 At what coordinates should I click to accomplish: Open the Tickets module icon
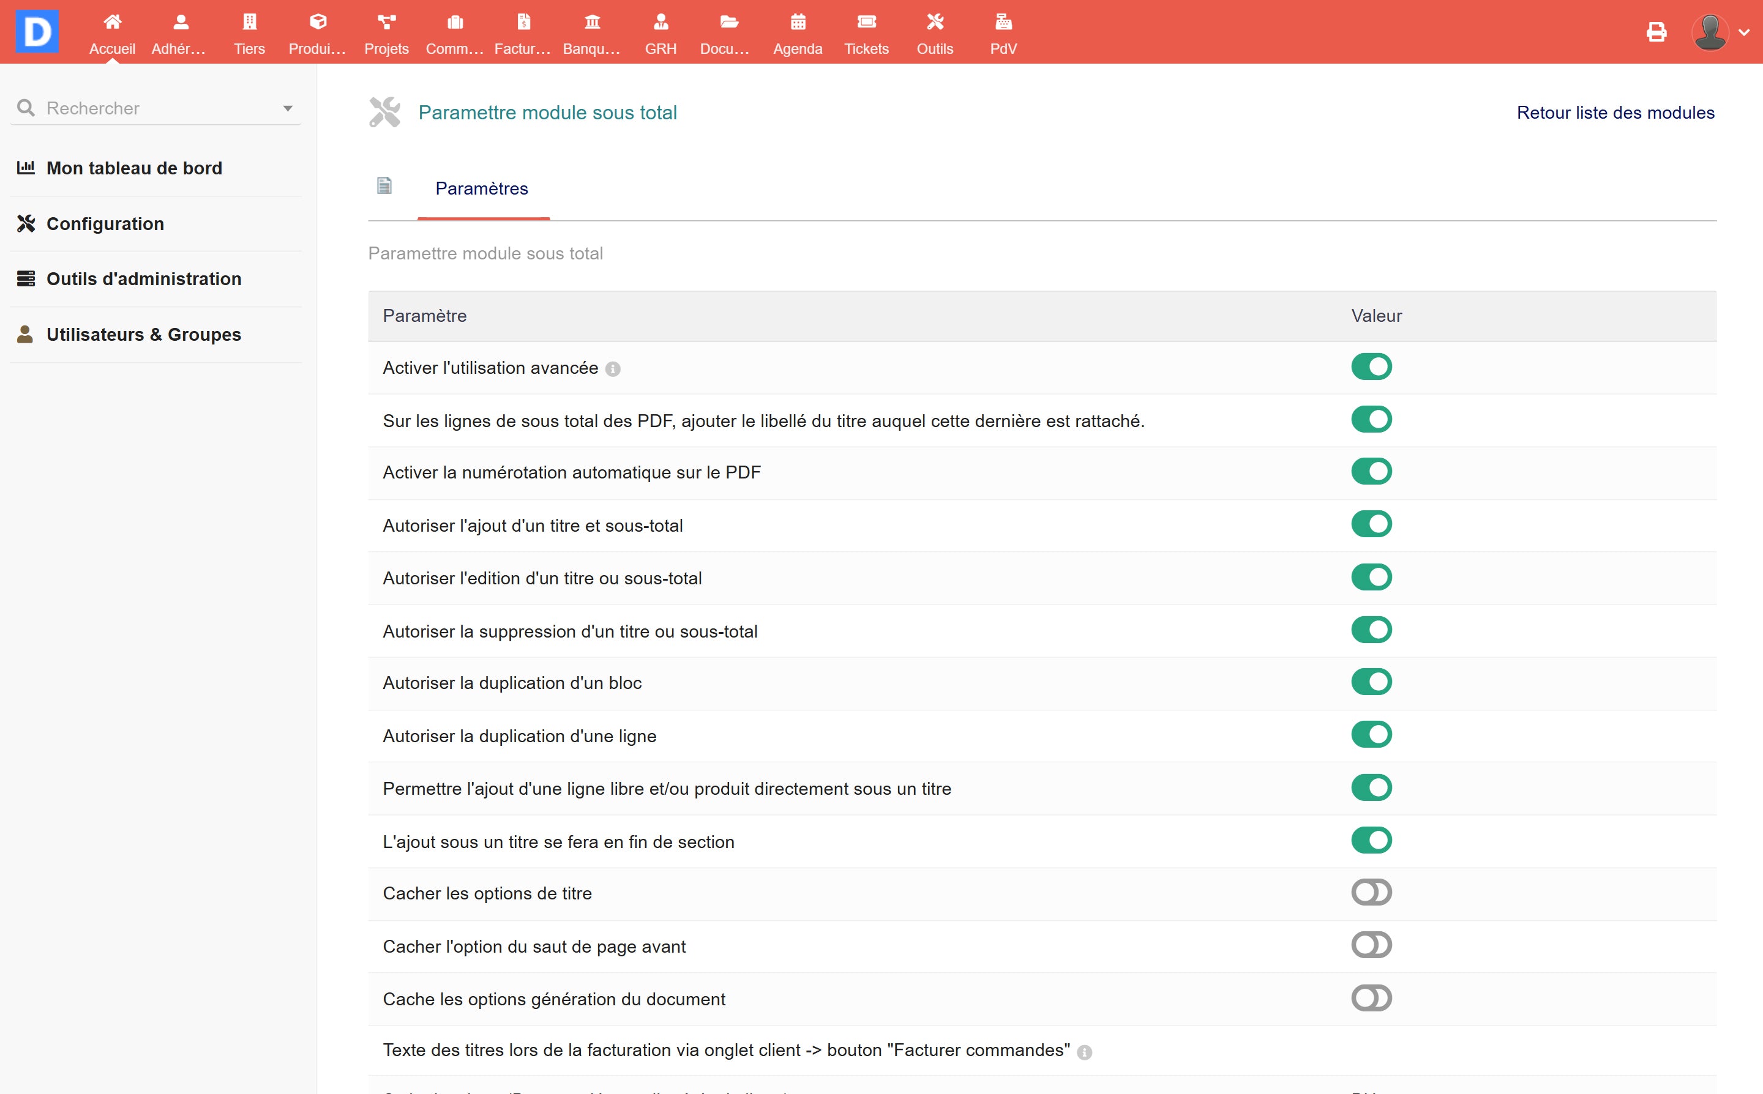866,23
